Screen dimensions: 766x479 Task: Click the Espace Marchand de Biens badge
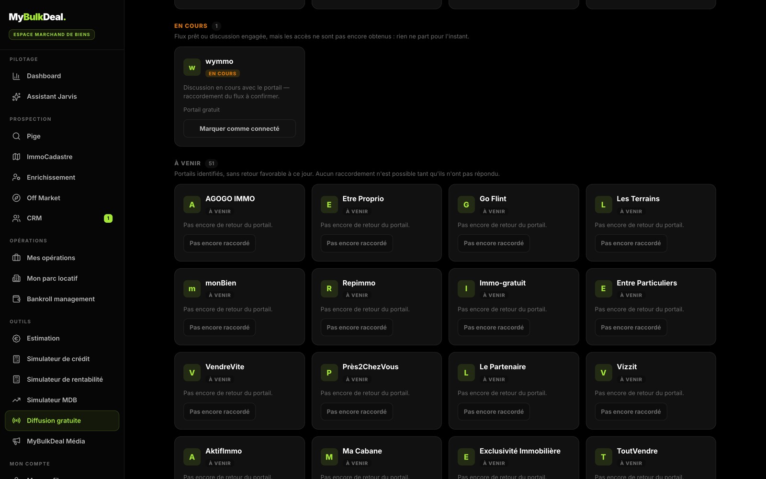(52, 34)
